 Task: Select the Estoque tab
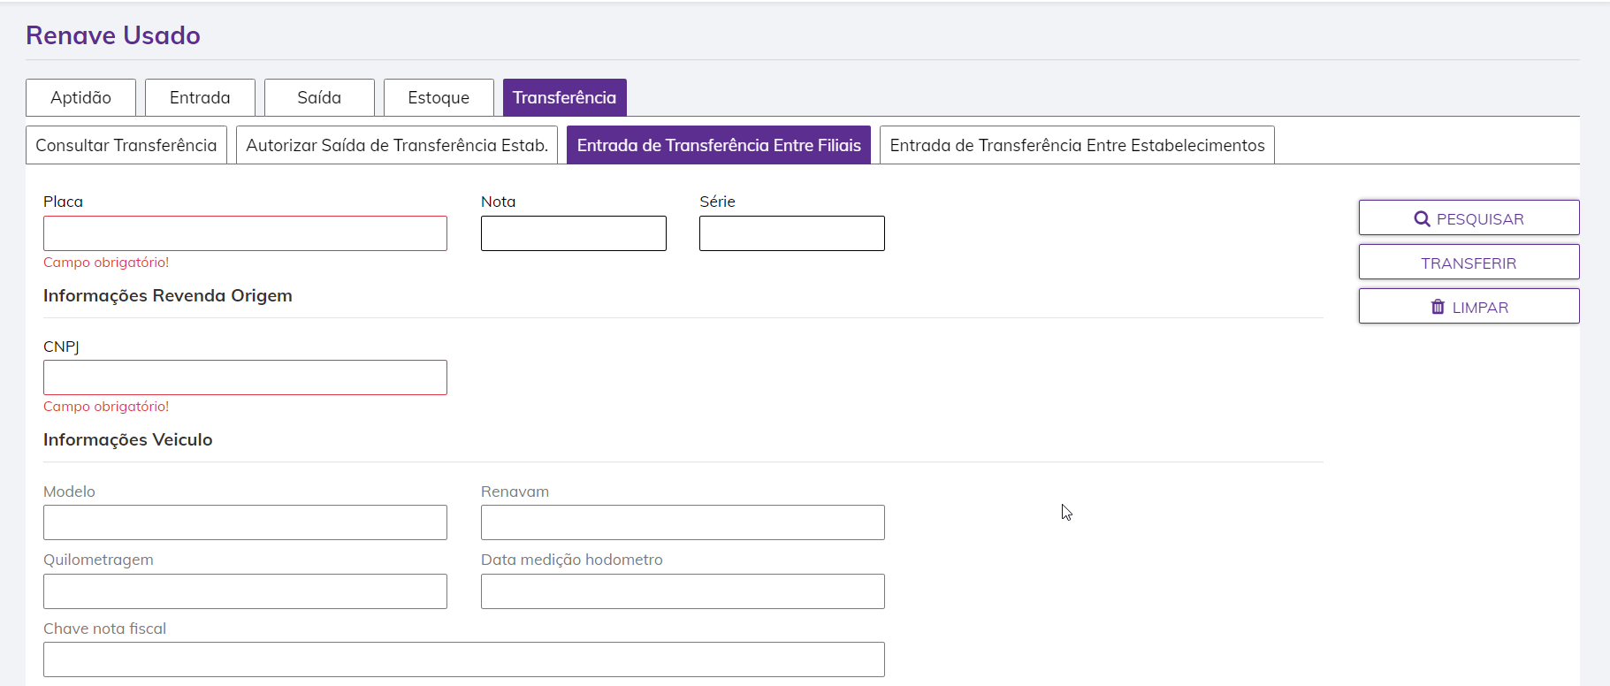[x=439, y=97]
